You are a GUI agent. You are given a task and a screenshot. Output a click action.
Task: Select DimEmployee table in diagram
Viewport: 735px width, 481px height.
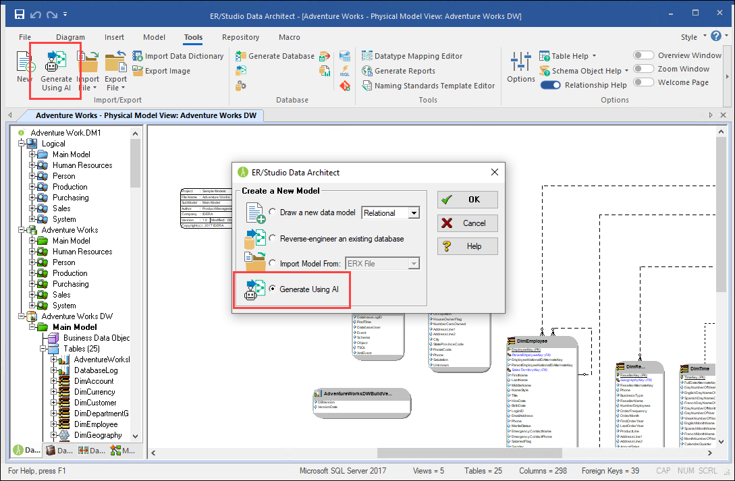pyautogui.click(x=543, y=391)
